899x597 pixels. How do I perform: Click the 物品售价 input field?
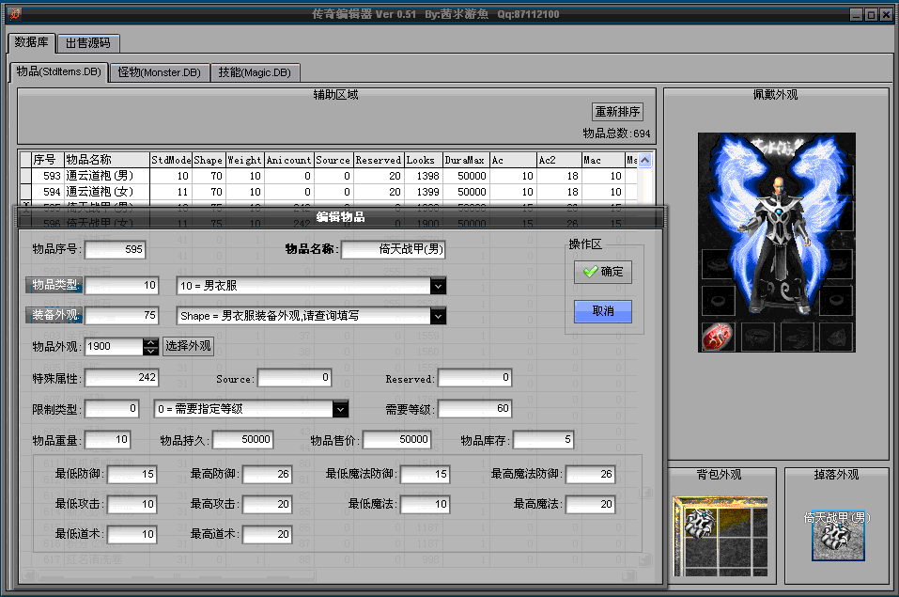[x=396, y=439]
